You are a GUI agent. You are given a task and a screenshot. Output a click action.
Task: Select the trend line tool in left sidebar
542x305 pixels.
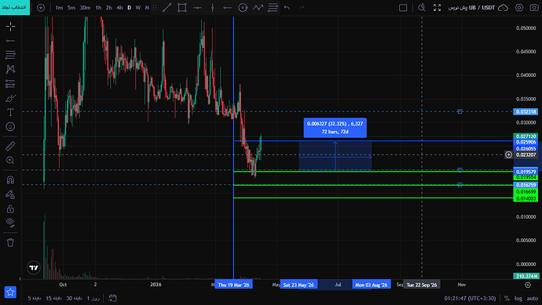coord(10,41)
